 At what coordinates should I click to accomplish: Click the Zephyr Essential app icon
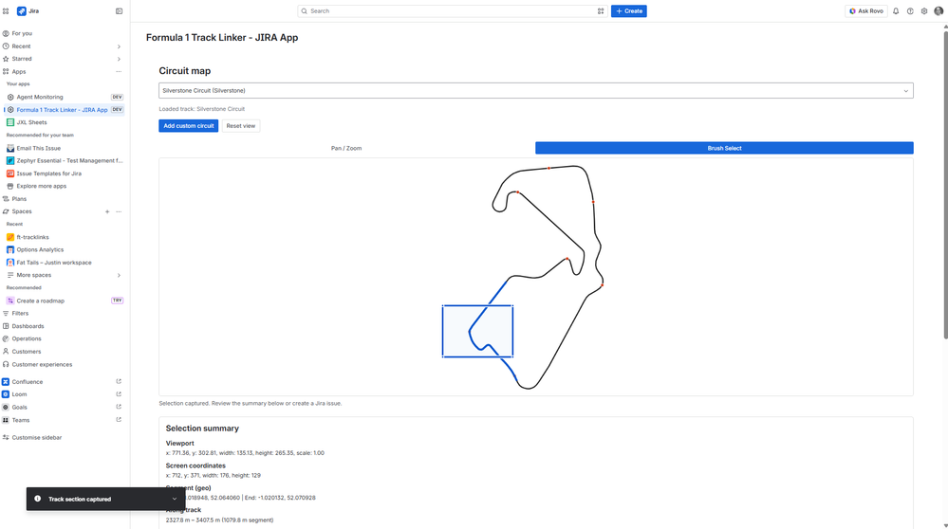(10, 160)
